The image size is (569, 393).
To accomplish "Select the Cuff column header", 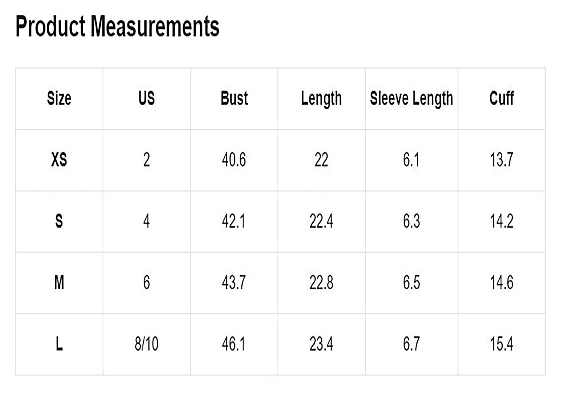I will tap(501, 99).
